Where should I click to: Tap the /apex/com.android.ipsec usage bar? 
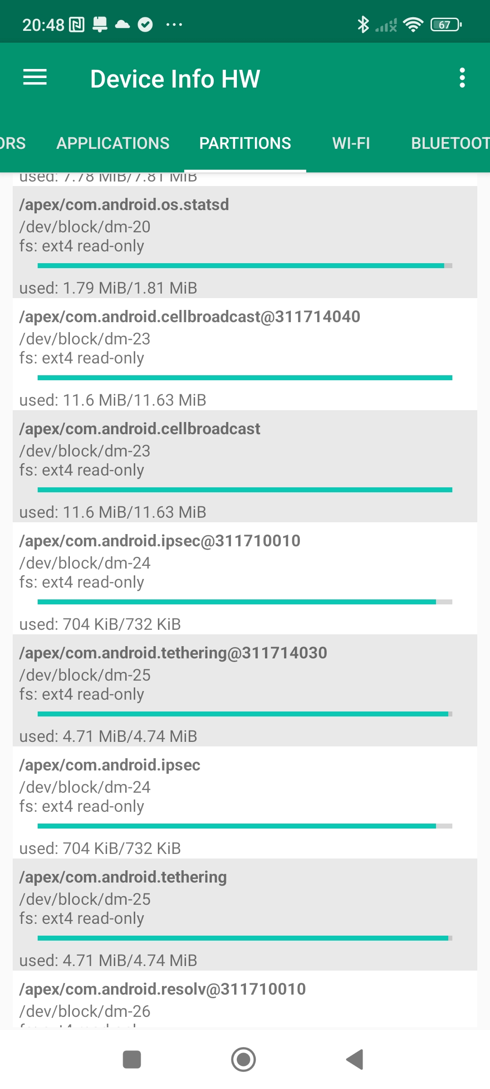tap(245, 826)
